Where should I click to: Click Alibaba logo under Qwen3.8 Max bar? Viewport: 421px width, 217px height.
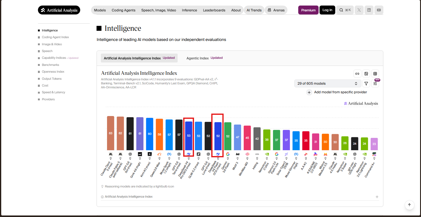(159, 154)
